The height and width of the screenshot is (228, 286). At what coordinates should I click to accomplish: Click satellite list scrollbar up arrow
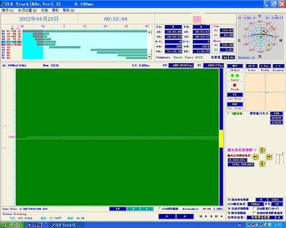pos(149,32)
